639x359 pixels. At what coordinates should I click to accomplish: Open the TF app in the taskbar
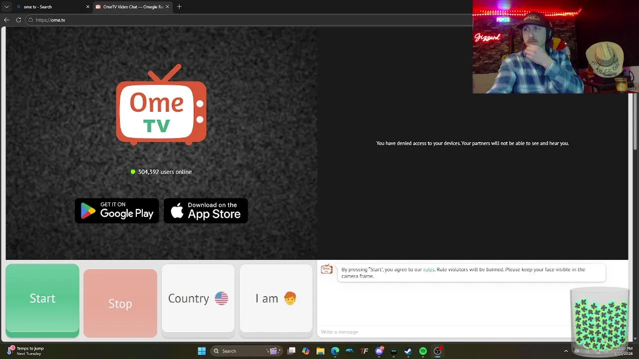pyautogui.click(x=364, y=351)
